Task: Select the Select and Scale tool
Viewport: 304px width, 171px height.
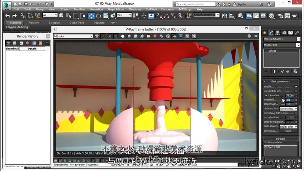Action: [106, 16]
